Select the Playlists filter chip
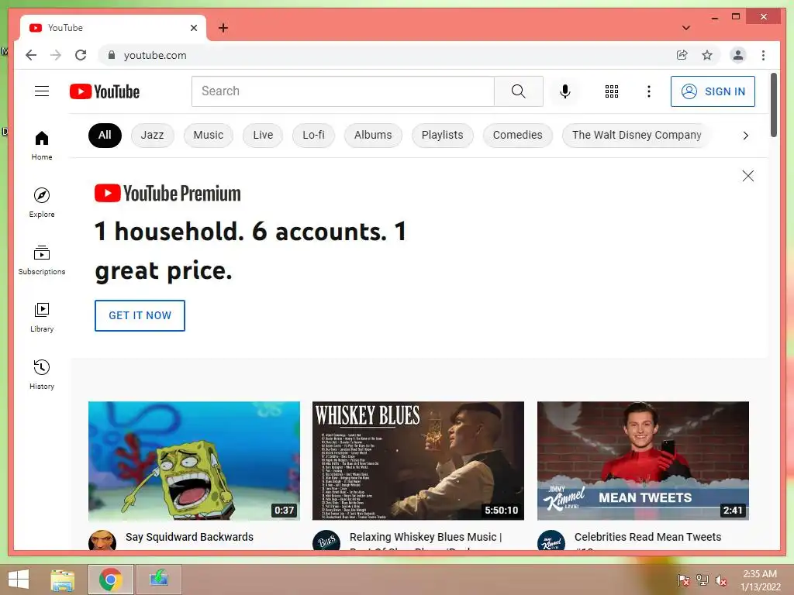This screenshot has height=595, width=794. click(x=442, y=135)
